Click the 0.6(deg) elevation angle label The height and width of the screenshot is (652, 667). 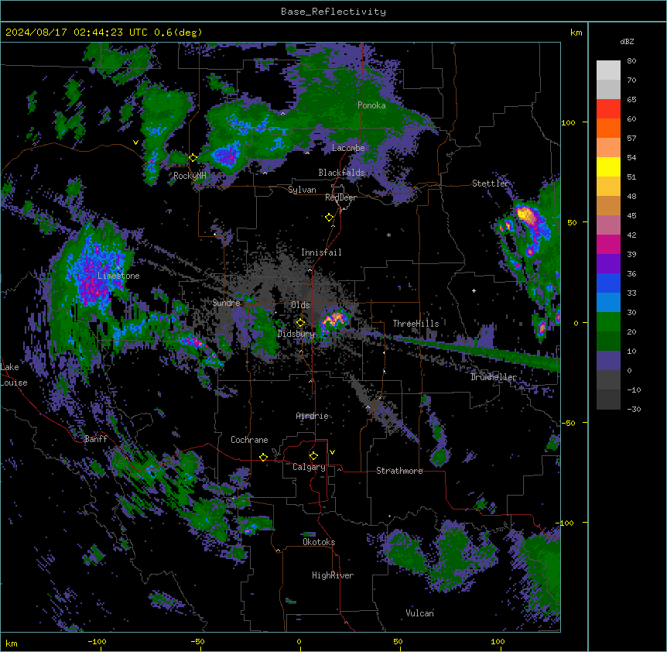coord(178,33)
